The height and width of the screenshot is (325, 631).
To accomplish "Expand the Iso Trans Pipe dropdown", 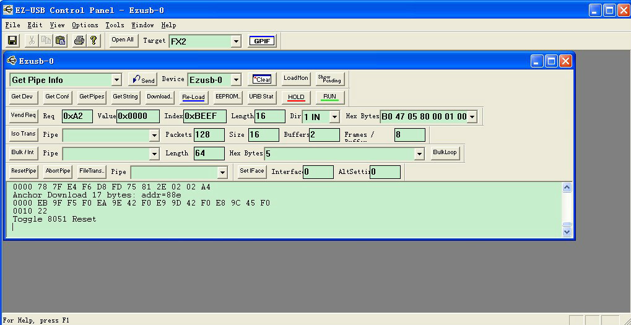I will 154,136.
